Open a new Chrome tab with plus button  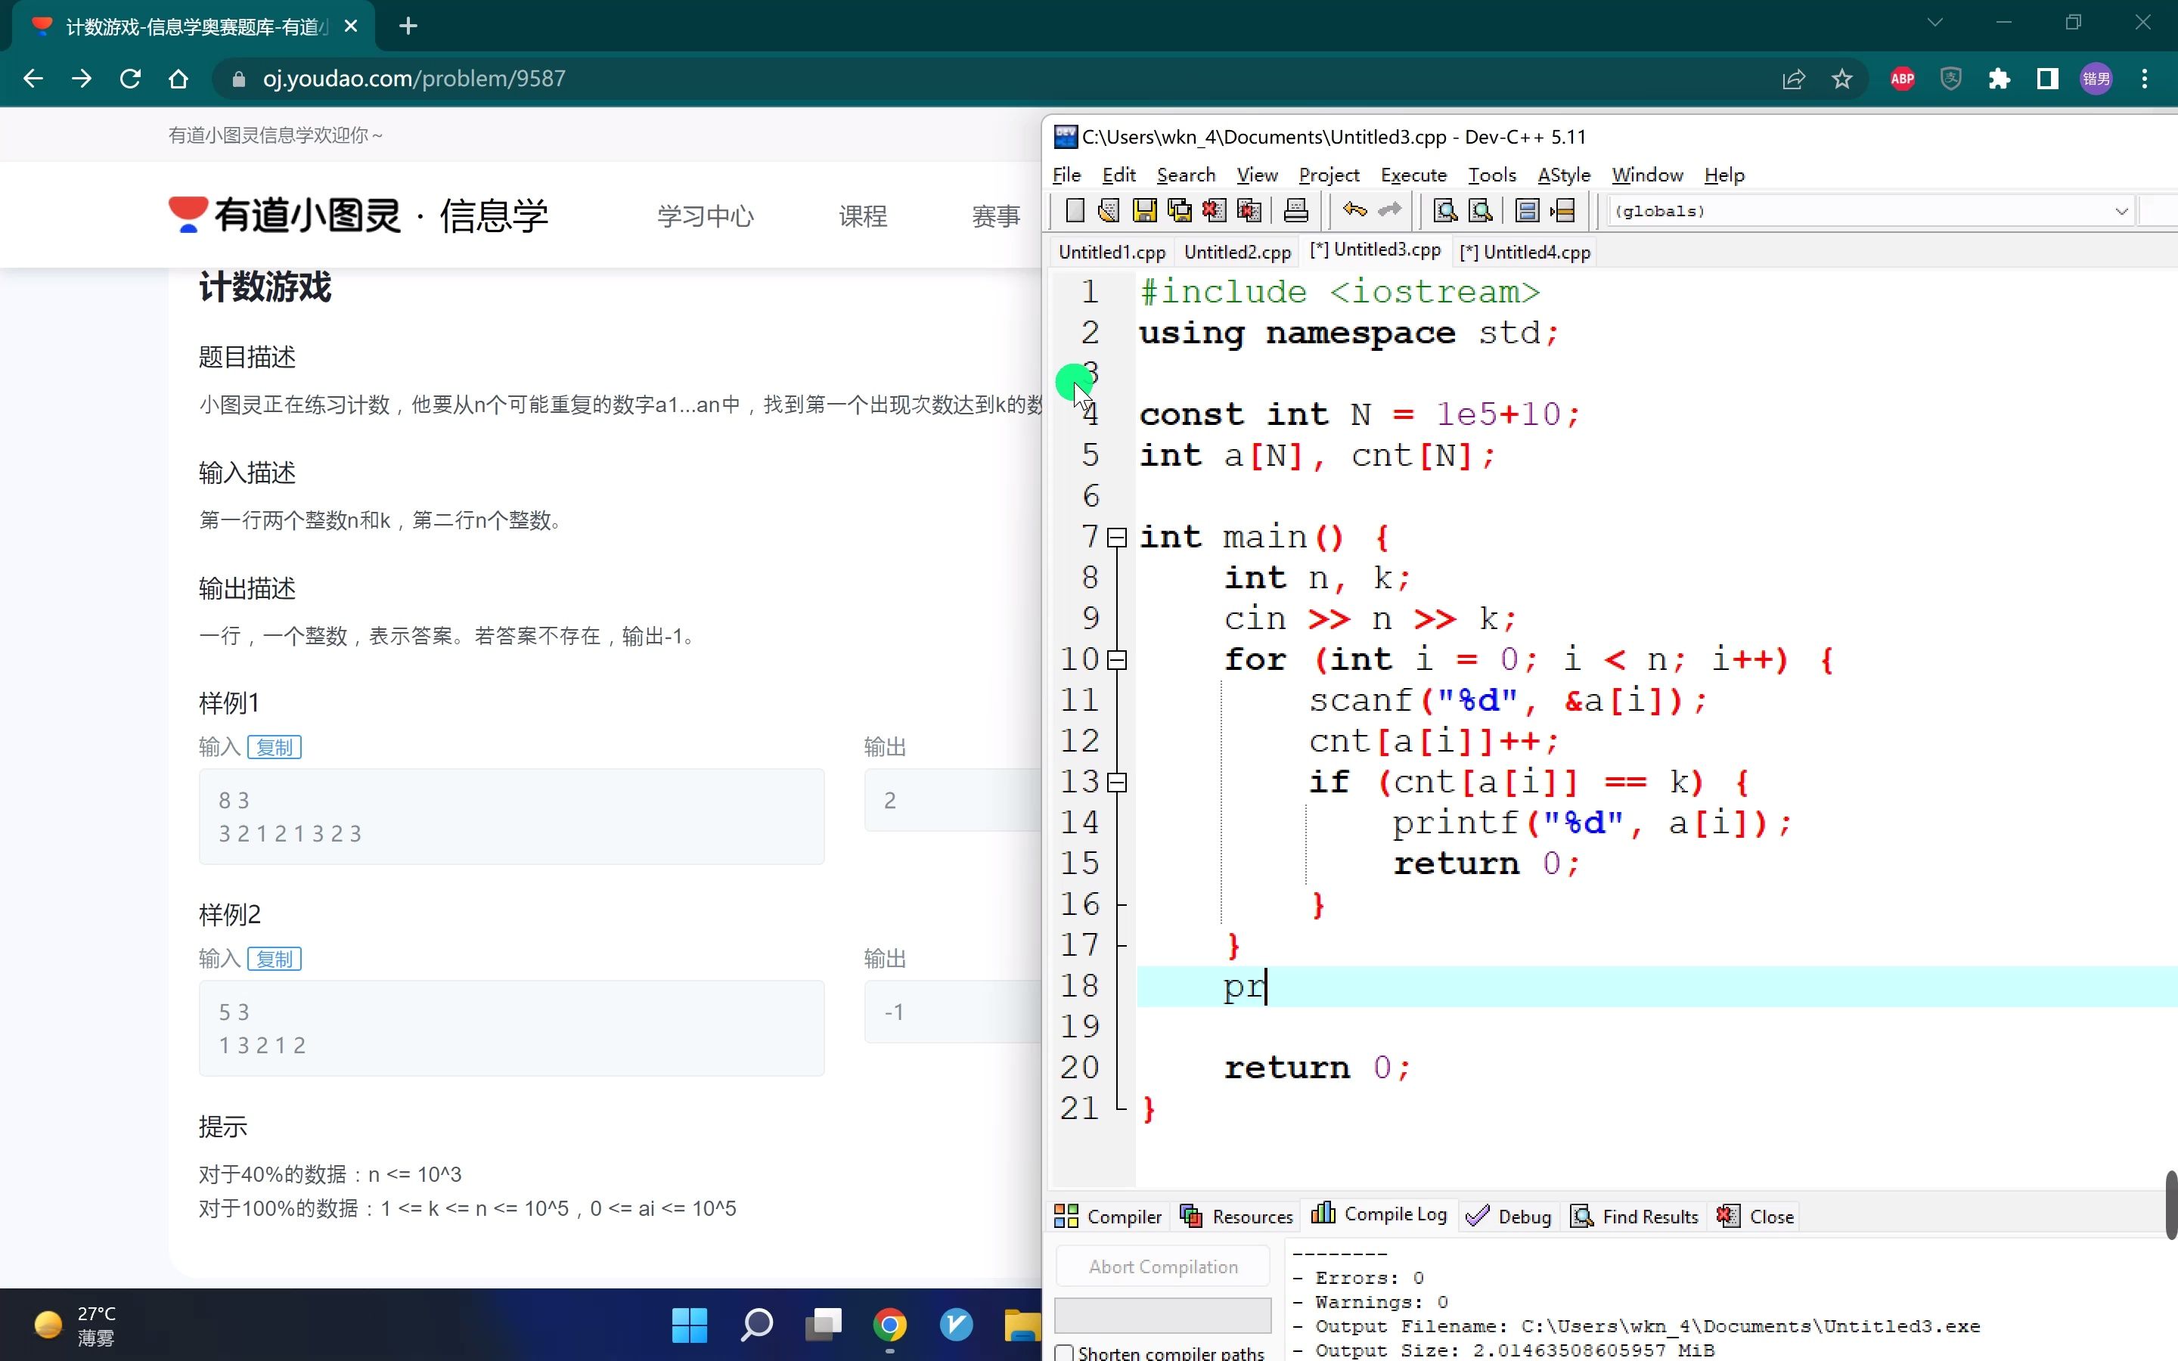tap(408, 26)
